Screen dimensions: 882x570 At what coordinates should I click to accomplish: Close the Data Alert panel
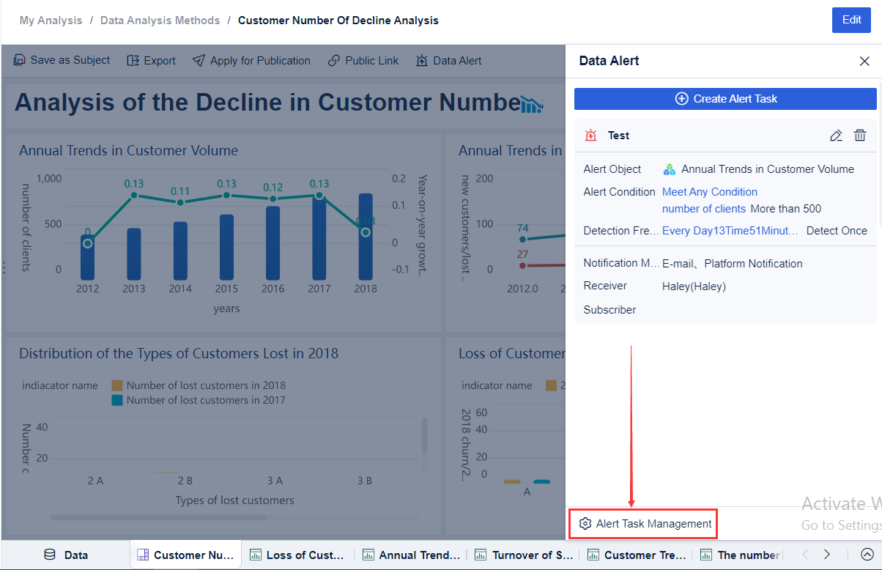pyautogui.click(x=864, y=62)
